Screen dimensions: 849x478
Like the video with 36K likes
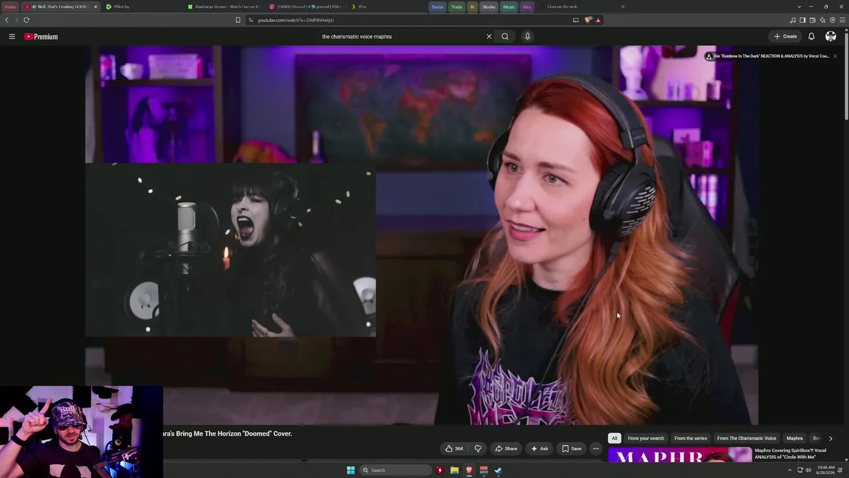(x=454, y=449)
